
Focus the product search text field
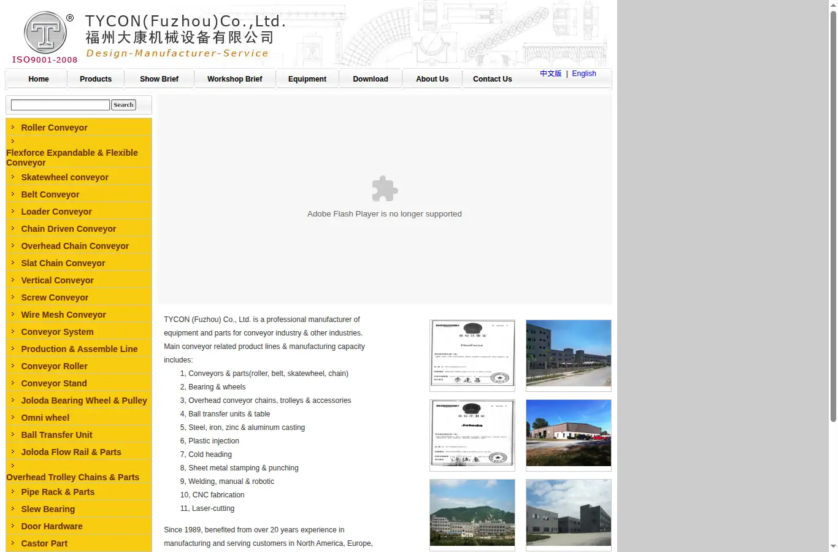60,105
